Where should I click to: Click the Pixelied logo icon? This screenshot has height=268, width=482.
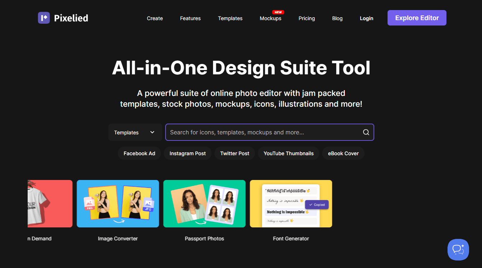[x=43, y=18]
